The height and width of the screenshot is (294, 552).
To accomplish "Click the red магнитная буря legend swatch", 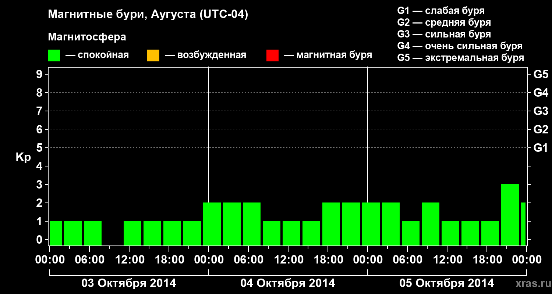I will click(272, 55).
